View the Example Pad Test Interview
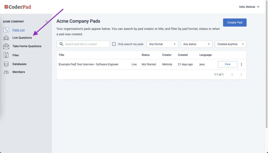Image resolution: width=268 pixels, height=153 pixels. [227, 64]
